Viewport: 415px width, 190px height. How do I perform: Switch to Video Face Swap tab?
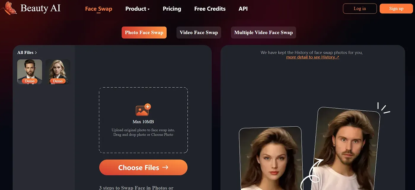pos(199,33)
